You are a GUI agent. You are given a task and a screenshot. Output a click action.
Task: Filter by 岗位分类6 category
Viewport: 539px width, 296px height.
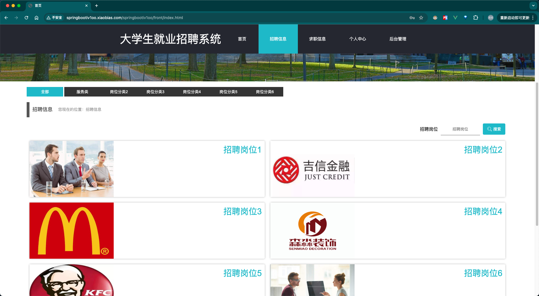coord(265,92)
